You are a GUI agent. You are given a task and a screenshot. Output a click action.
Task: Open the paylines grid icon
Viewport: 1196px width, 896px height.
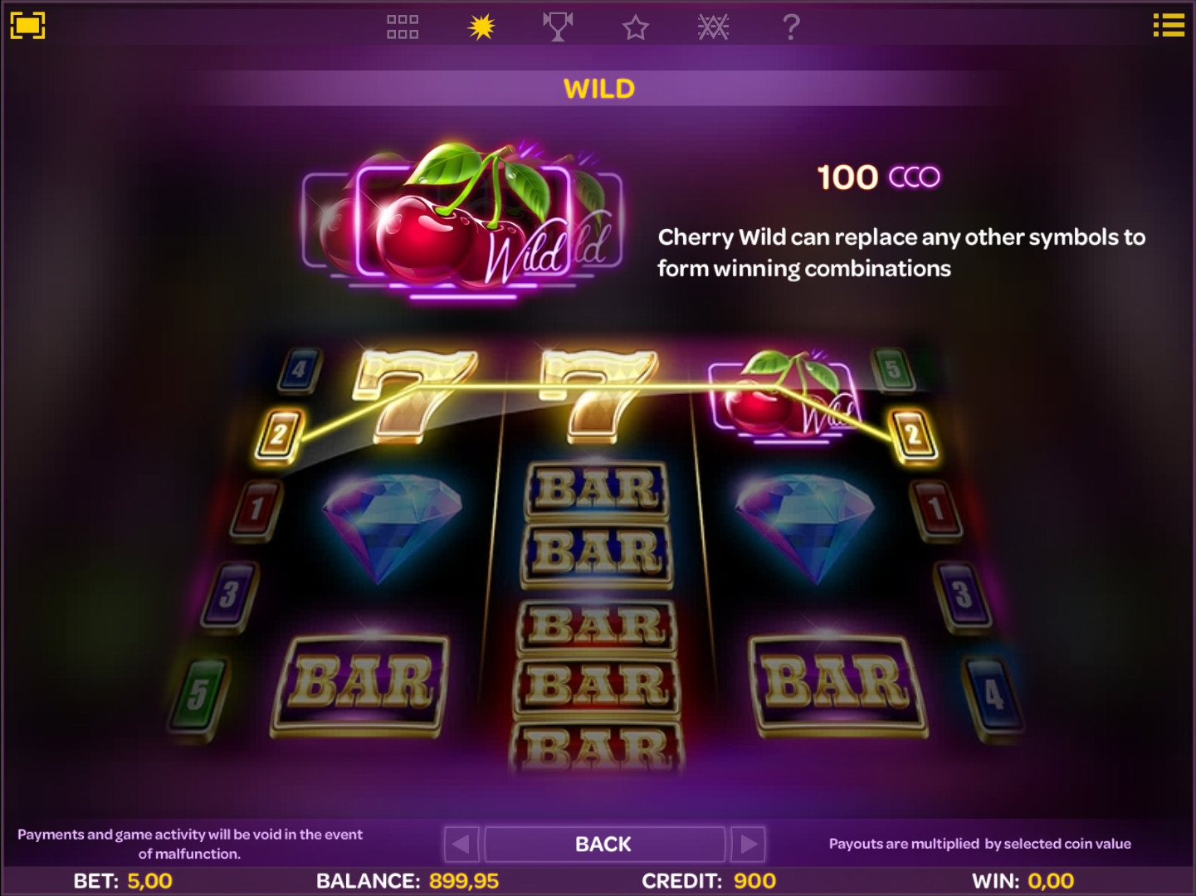(x=403, y=27)
